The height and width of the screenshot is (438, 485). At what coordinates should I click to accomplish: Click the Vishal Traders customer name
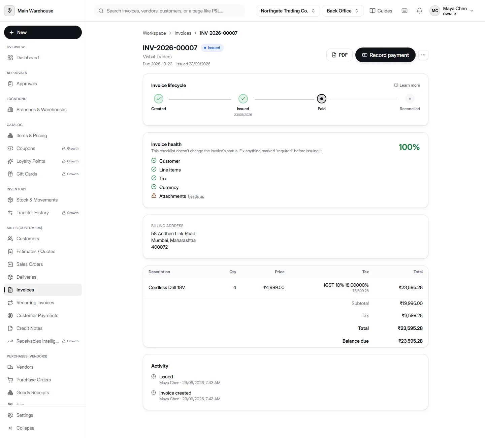click(x=157, y=57)
